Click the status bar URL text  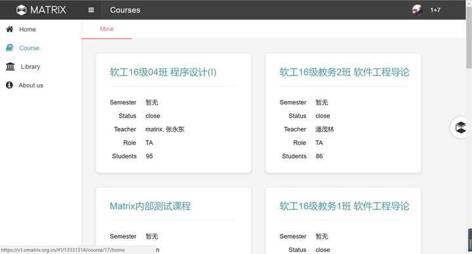63,250
